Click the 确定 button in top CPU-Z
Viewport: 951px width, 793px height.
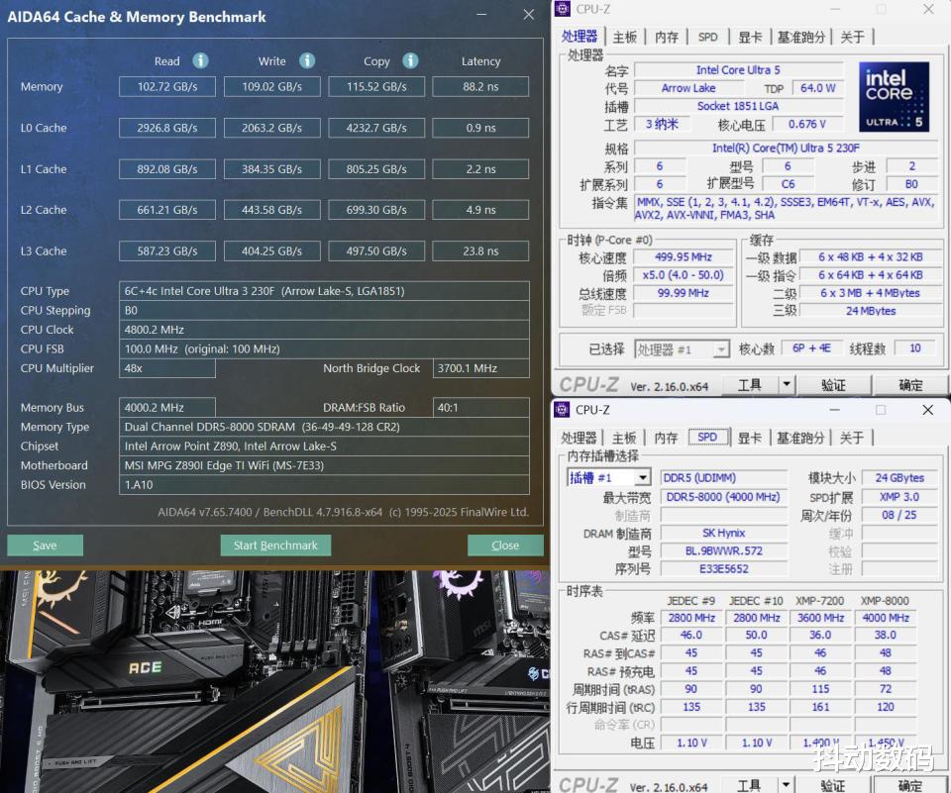click(x=909, y=384)
